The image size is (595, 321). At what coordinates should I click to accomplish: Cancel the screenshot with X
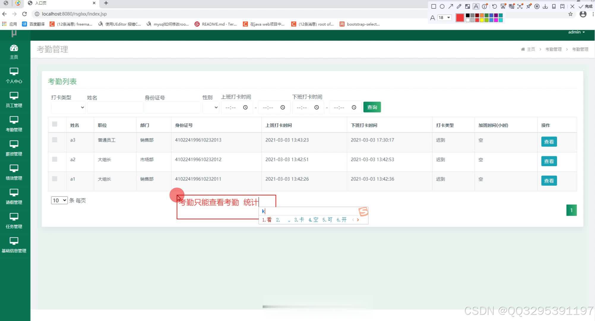tap(572, 7)
